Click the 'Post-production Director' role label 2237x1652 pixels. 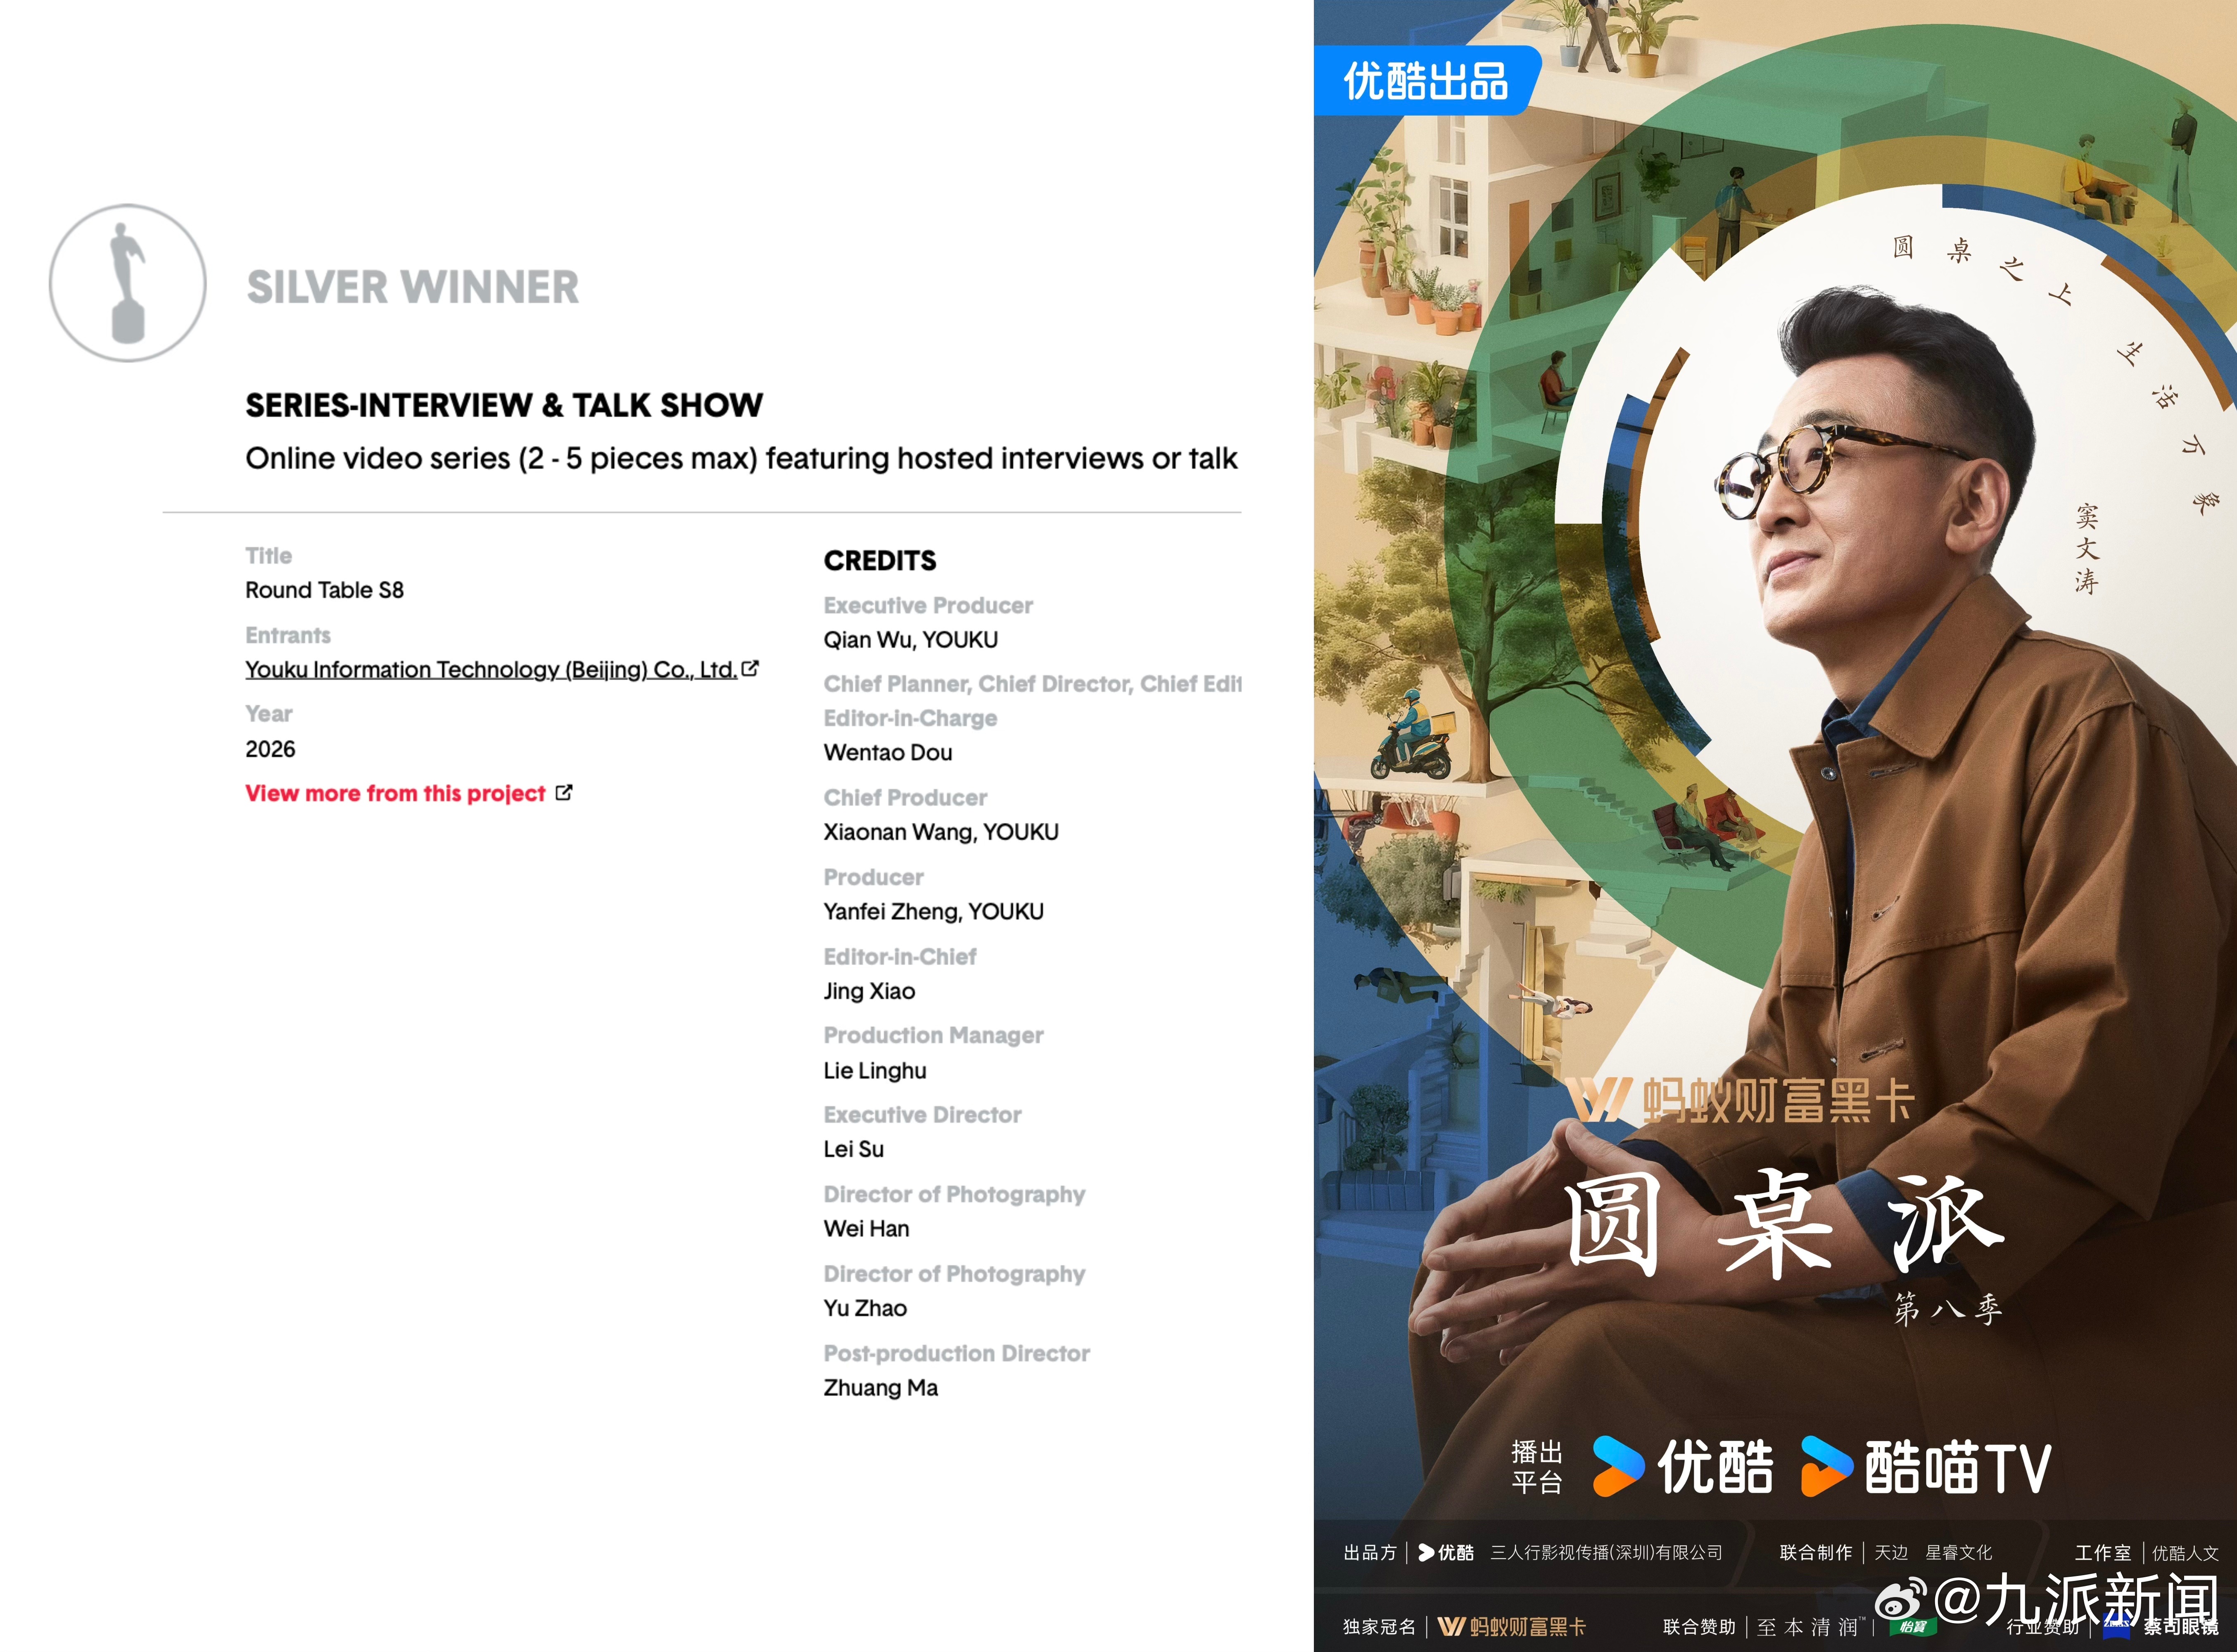pos(957,1354)
